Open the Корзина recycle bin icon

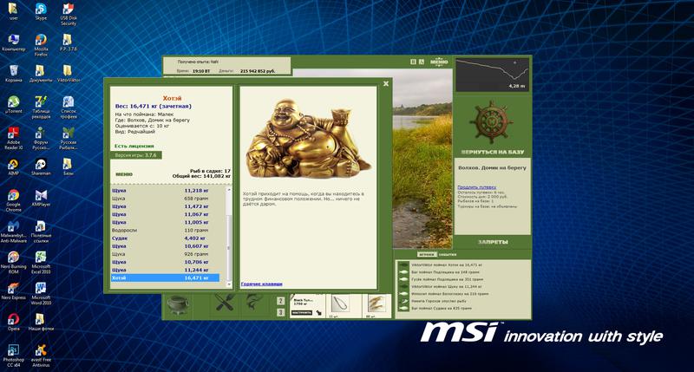(13, 74)
